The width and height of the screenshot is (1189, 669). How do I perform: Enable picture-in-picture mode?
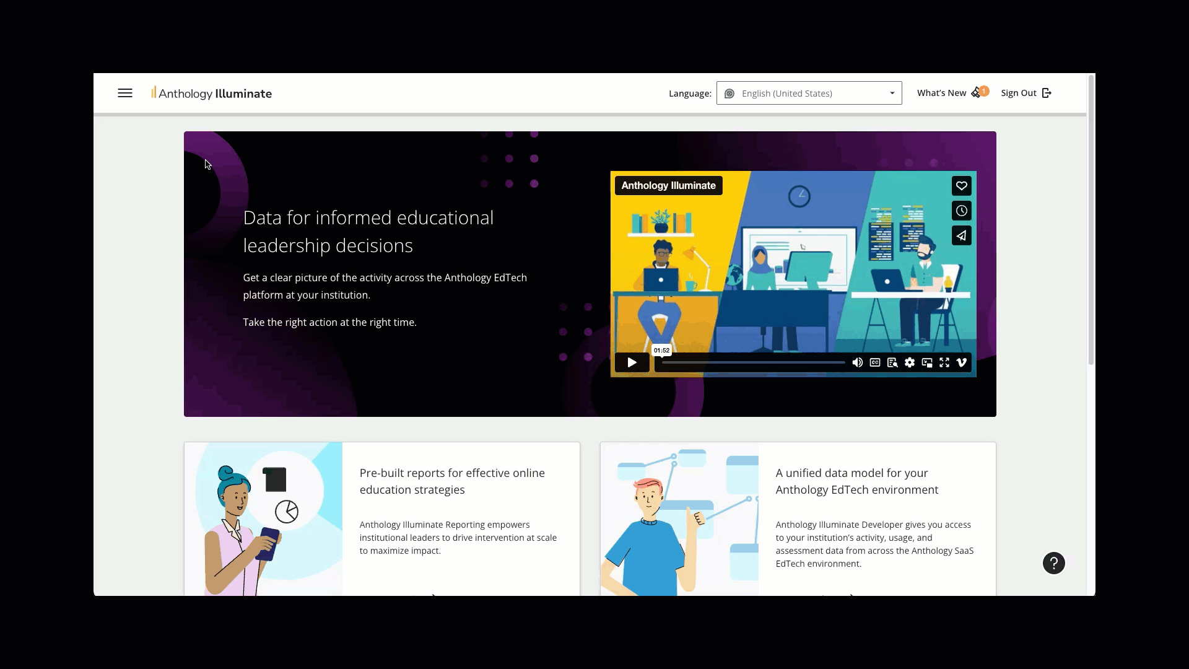click(x=926, y=362)
